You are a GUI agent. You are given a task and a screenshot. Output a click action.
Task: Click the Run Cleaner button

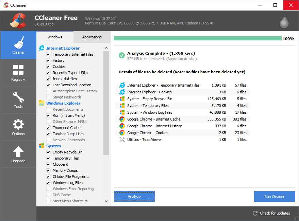275,197
